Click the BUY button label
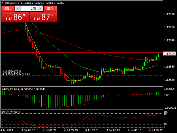 point(50,9)
